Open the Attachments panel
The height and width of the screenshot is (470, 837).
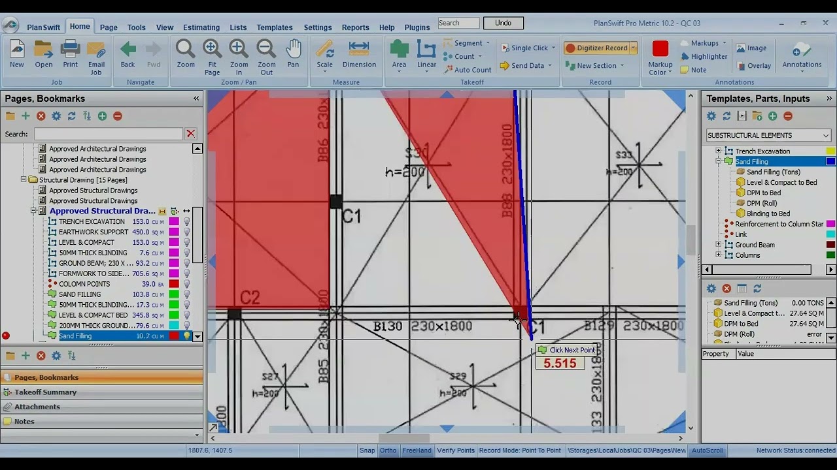[x=101, y=407]
